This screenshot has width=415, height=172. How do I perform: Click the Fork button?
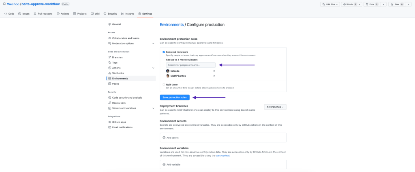[x=372, y=4]
